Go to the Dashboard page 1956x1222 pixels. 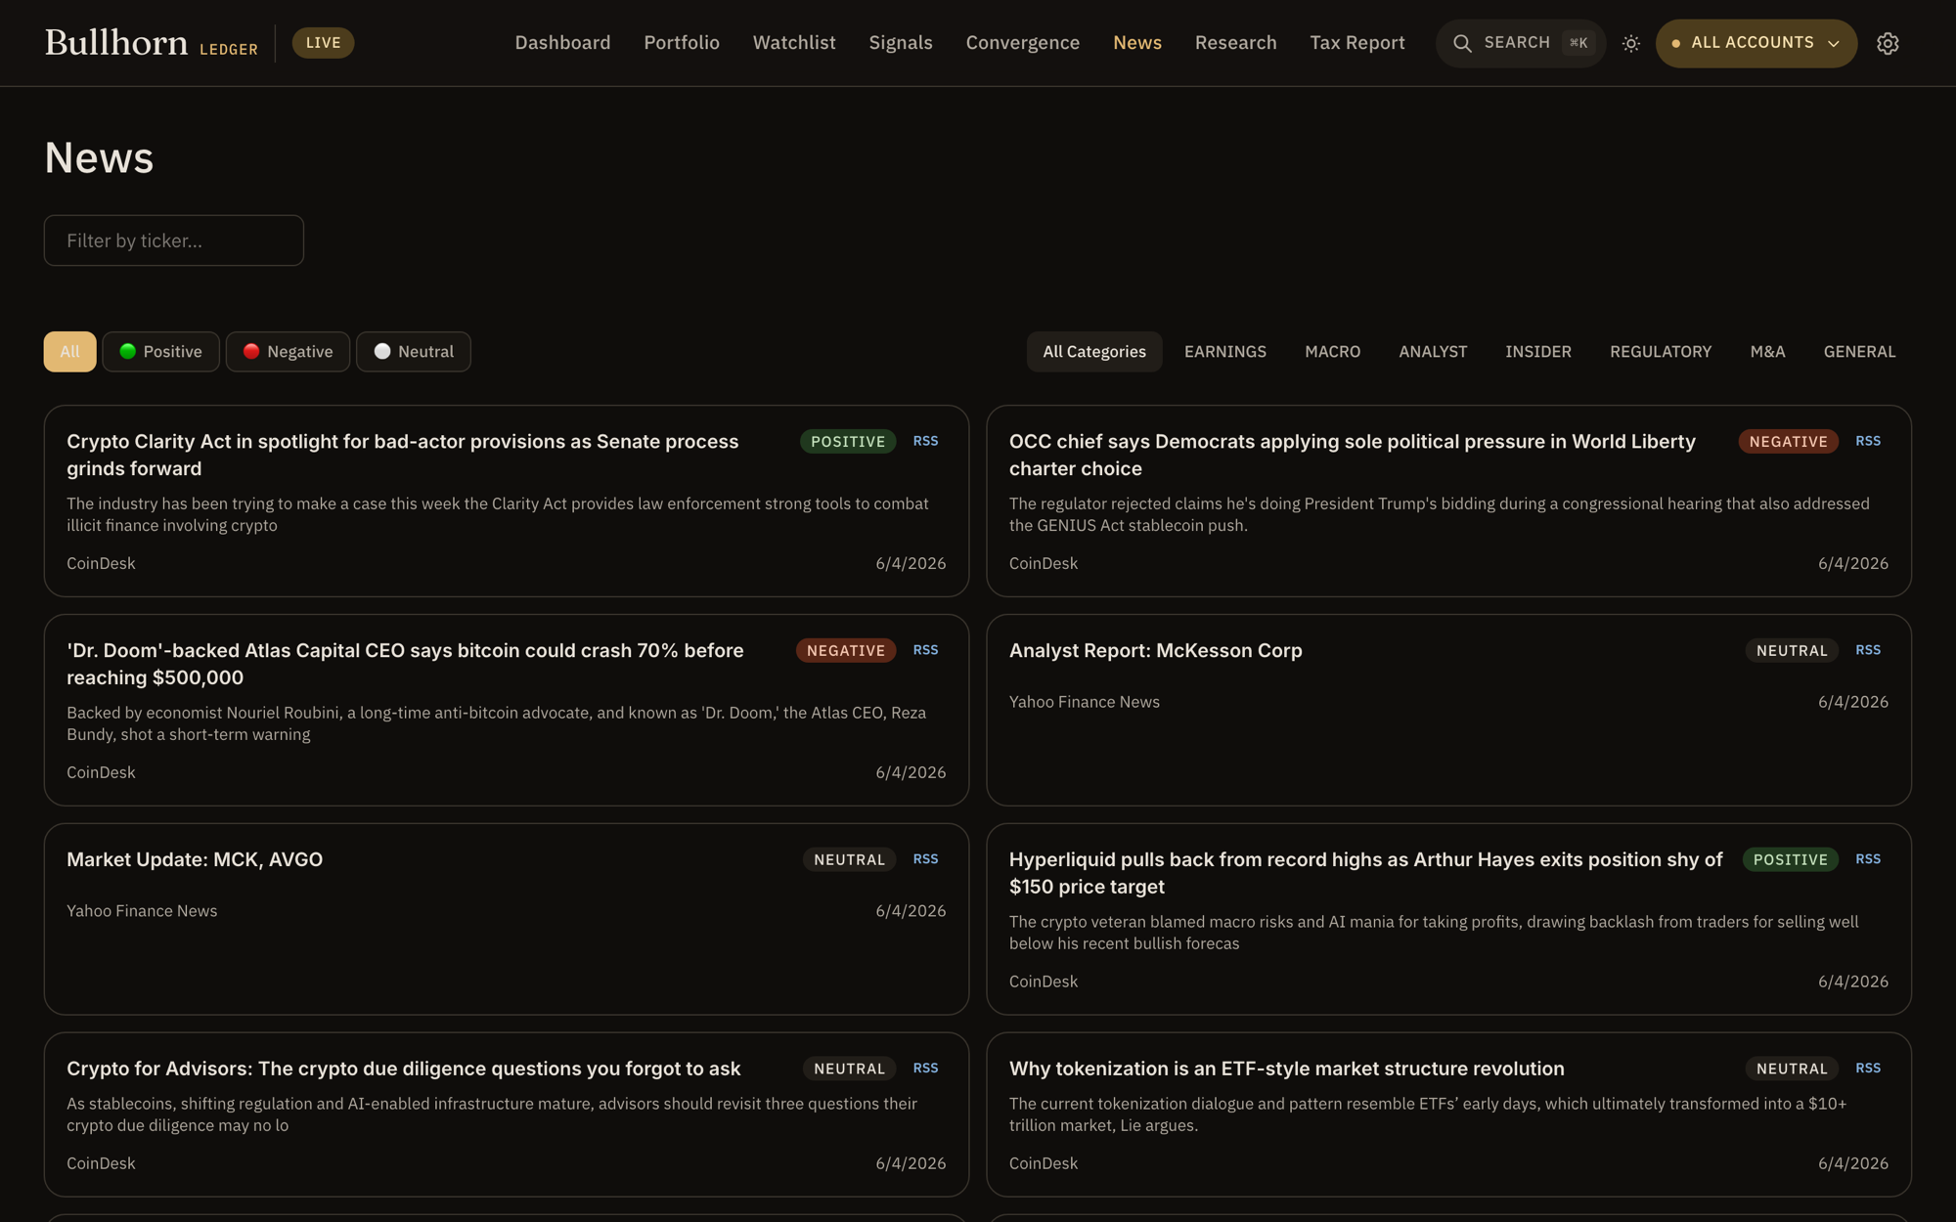[562, 43]
